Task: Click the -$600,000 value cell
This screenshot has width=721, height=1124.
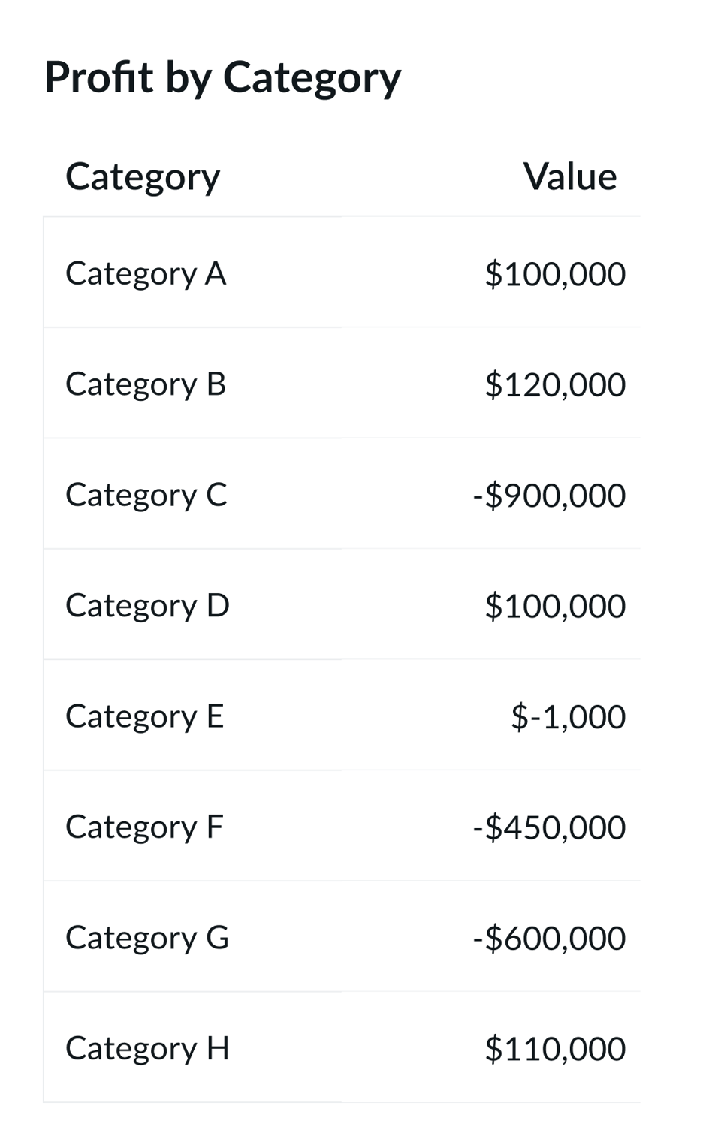Action: (549, 938)
